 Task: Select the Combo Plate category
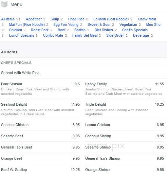[x=53, y=35]
